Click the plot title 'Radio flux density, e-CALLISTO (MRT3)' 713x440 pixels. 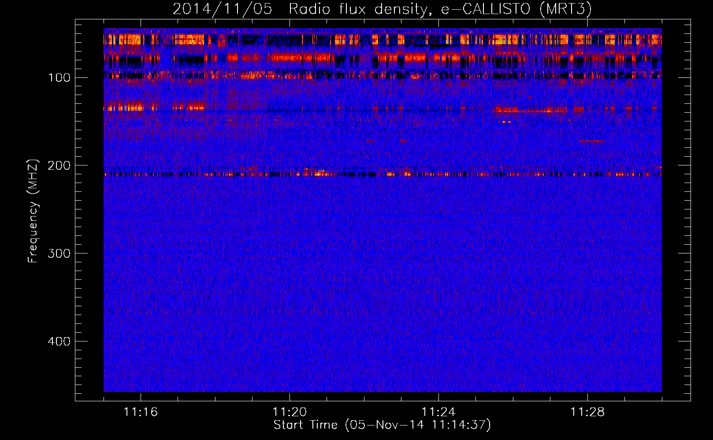pos(440,9)
